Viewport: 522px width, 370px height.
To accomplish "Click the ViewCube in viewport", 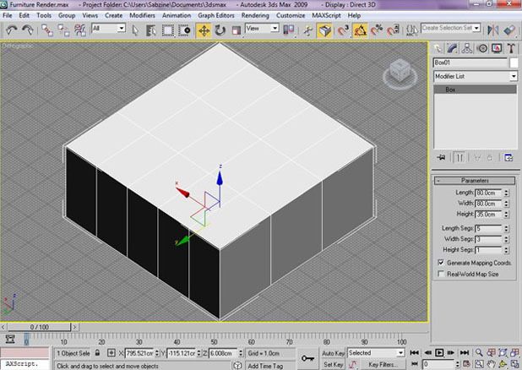I will pos(400,73).
